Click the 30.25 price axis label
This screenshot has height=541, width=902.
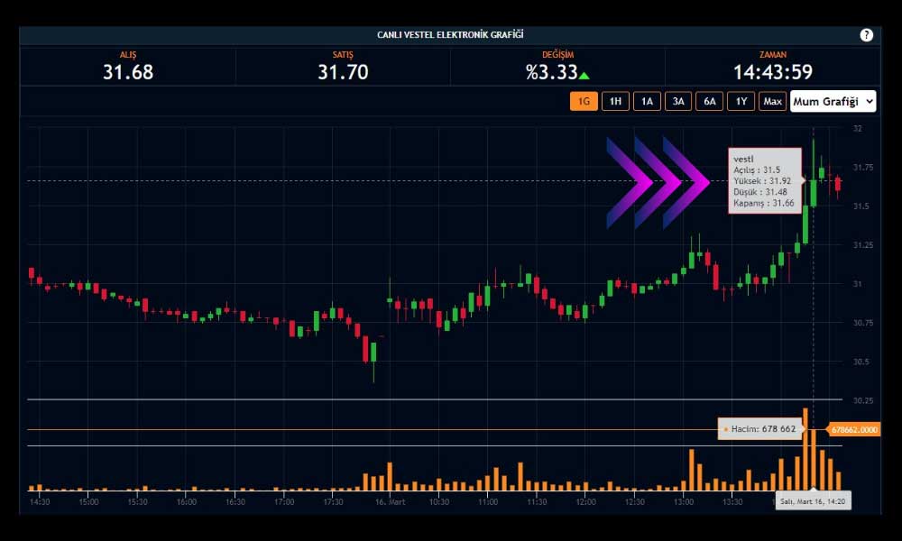click(863, 400)
